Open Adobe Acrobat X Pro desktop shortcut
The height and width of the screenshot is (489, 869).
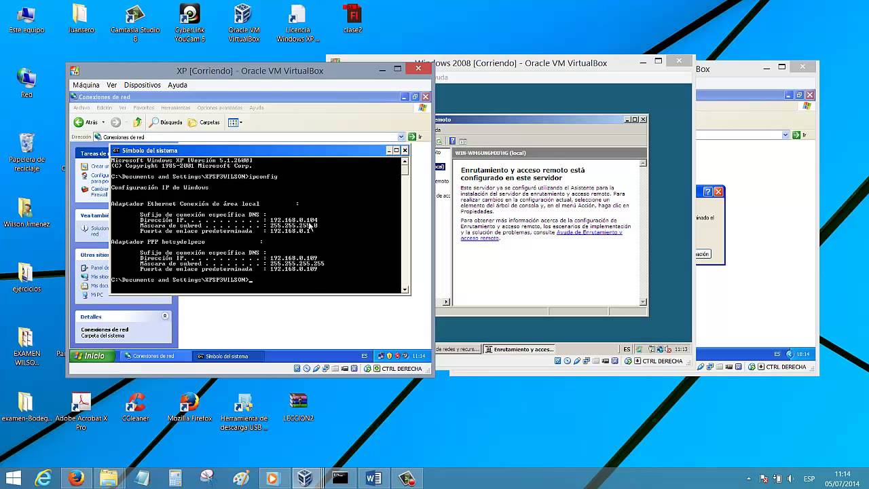81,411
